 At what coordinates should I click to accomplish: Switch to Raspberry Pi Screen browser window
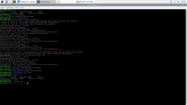click(26, 2)
